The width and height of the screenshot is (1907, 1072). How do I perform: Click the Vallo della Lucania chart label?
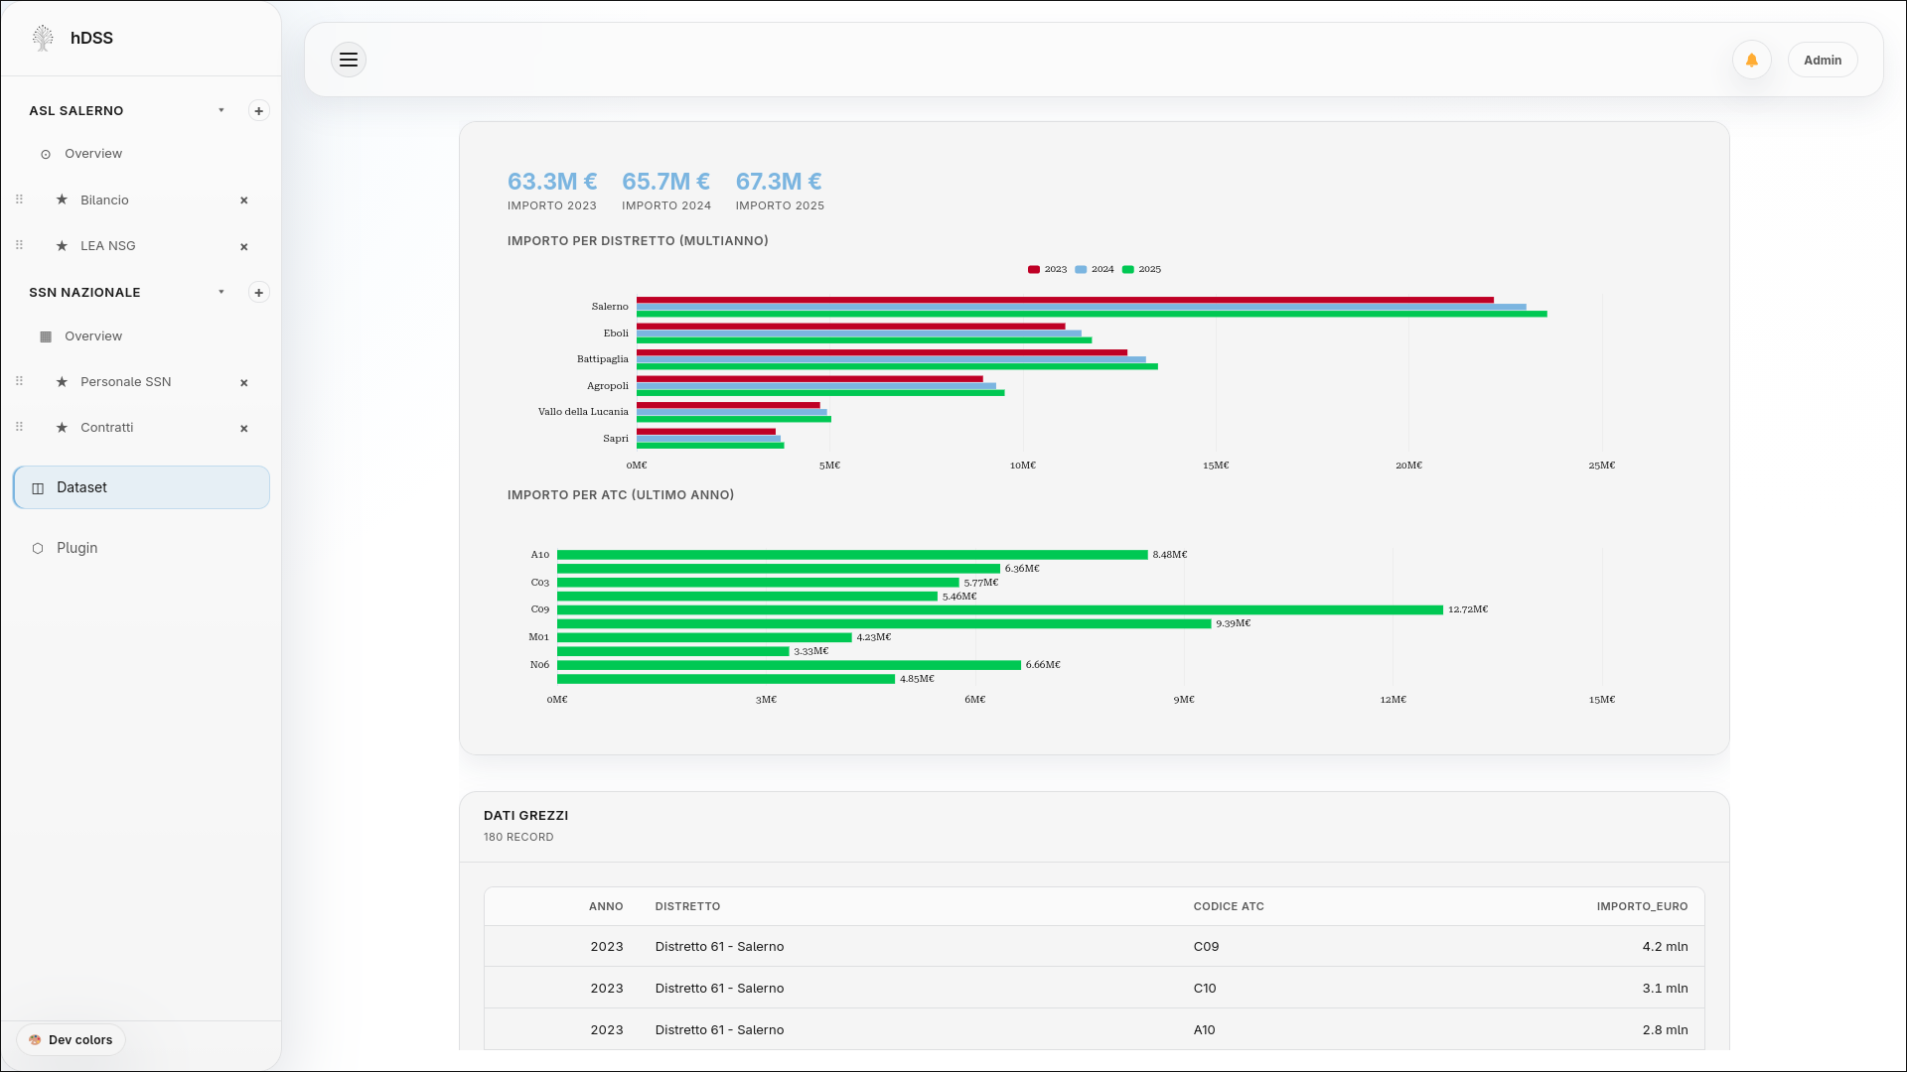pyautogui.click(x=583, y=412)
